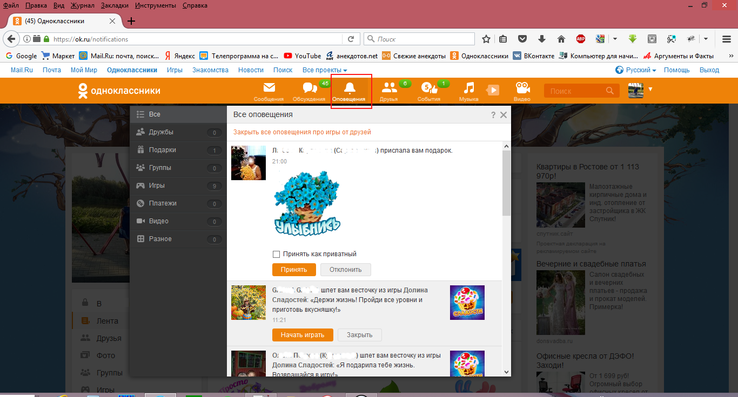Click scroll down arrow in notifications list

[506, 372]
